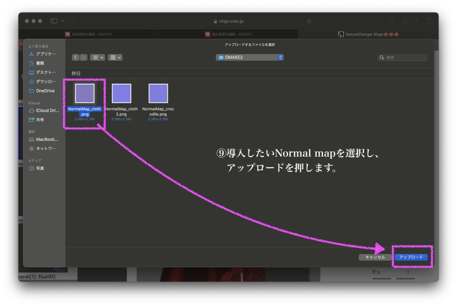Open the view options dropdown in the dialog
The image size is (457, 306).
click(97, 57)
